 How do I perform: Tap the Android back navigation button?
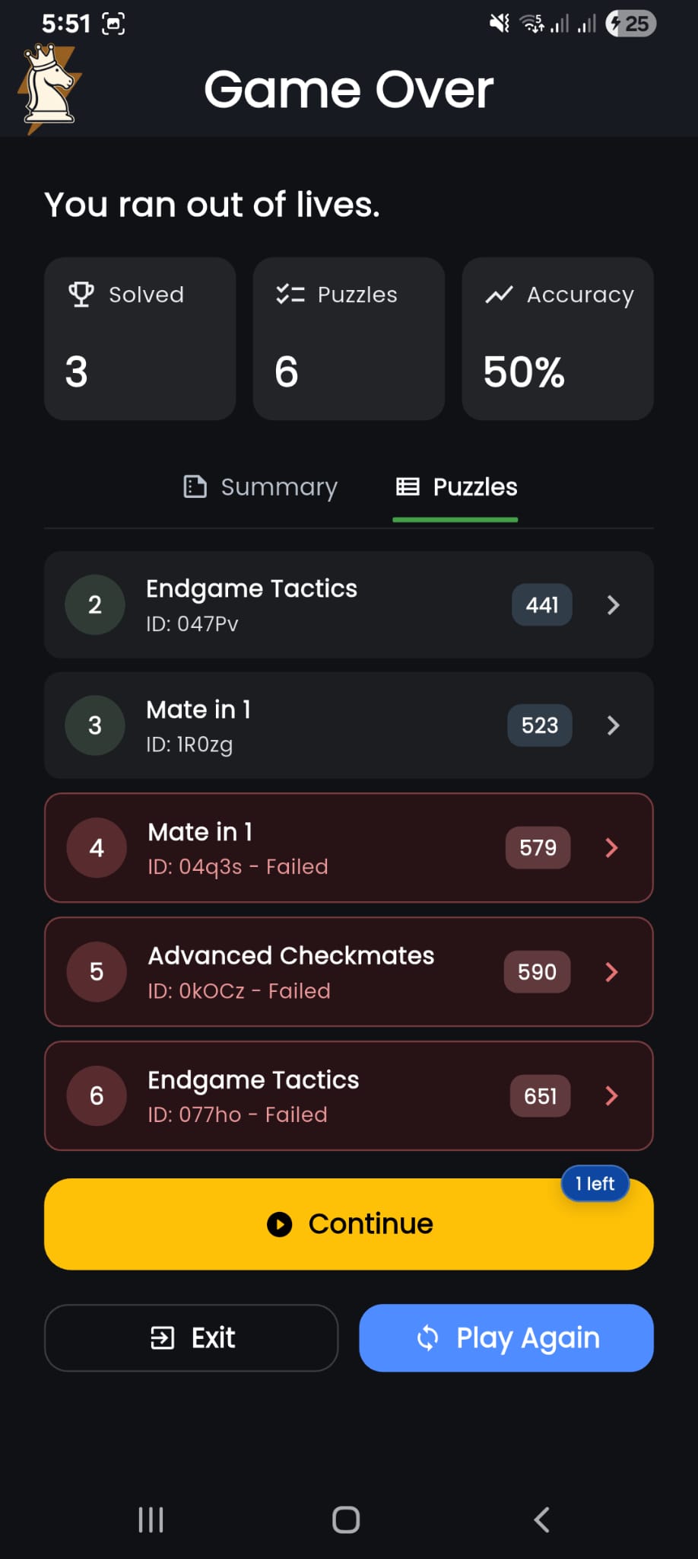click(541, 1519)
